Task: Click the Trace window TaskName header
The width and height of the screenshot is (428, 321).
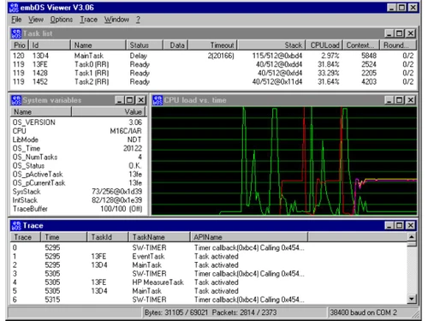Action: (x=159, y=237)
